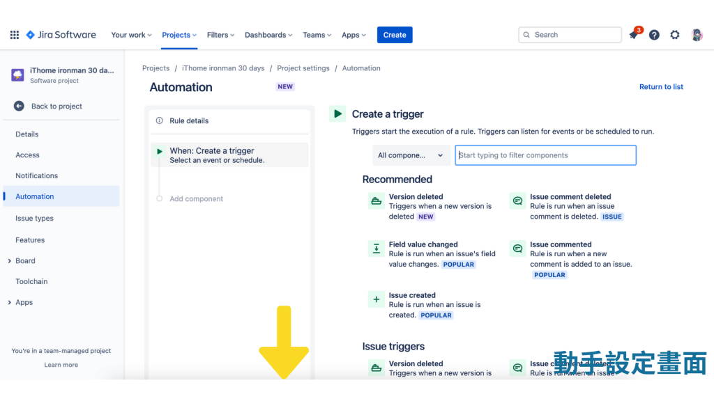
Task: Open the Access settings page
Action: point(27,155)
